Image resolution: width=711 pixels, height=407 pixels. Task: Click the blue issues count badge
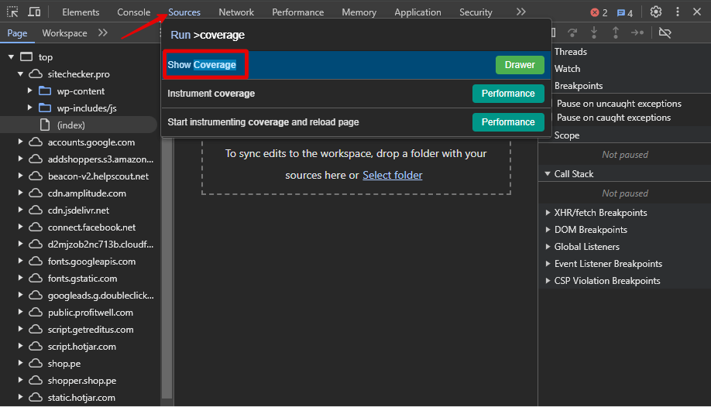click(x=625, y=12)
